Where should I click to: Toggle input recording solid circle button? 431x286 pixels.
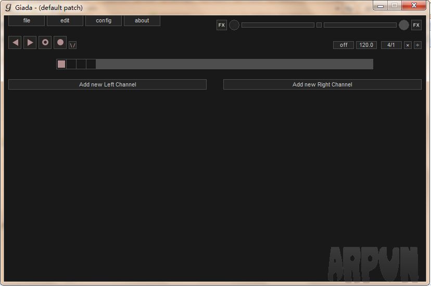pyautogui.click(x=60, y=43)
